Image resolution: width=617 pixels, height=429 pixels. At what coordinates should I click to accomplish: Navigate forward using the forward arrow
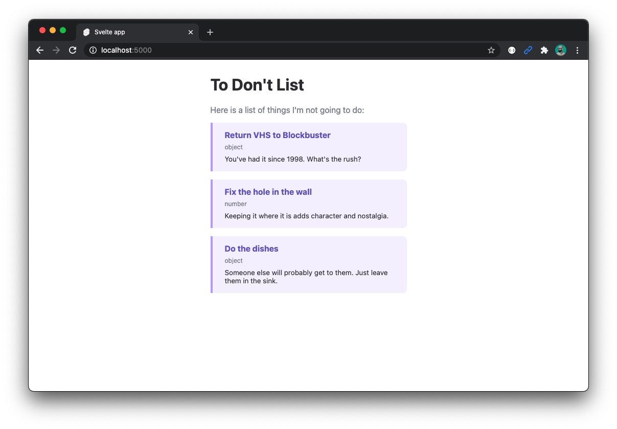56,50
